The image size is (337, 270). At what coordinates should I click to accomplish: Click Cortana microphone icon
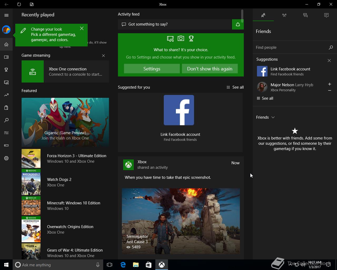(98, 265)
